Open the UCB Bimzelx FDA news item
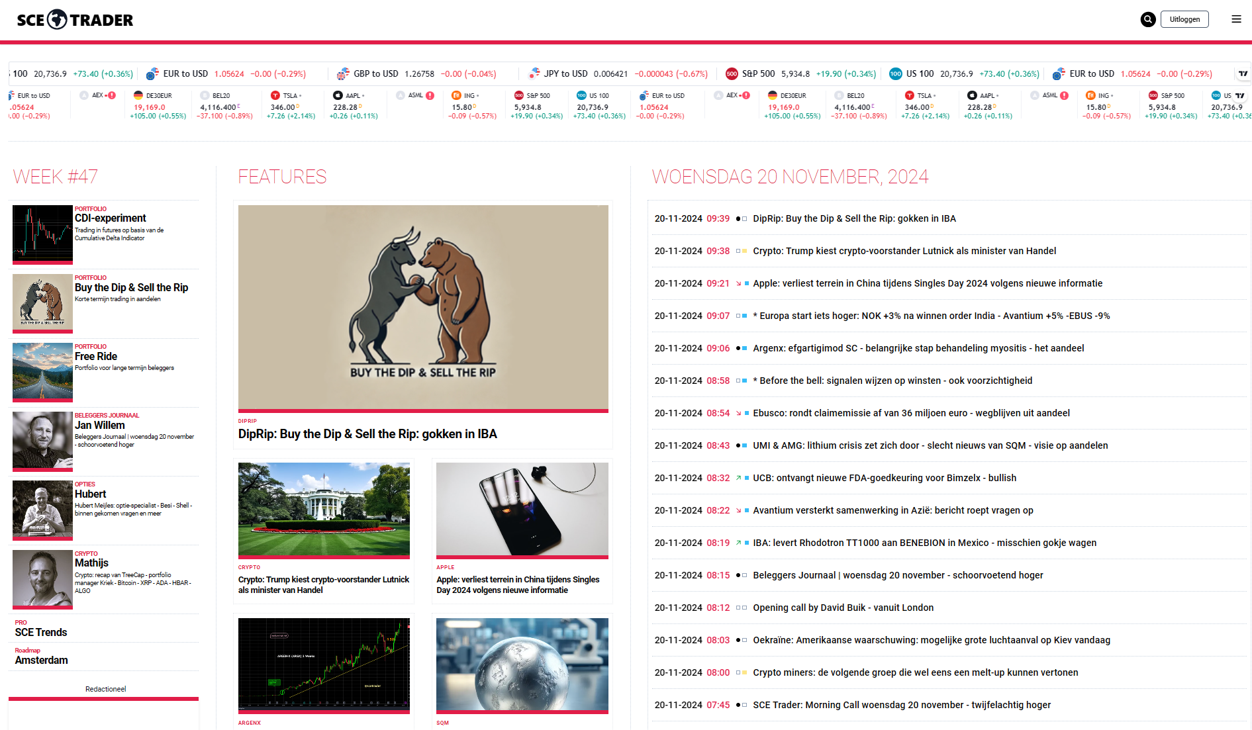 pyautogui.click(x=885, y=477)
